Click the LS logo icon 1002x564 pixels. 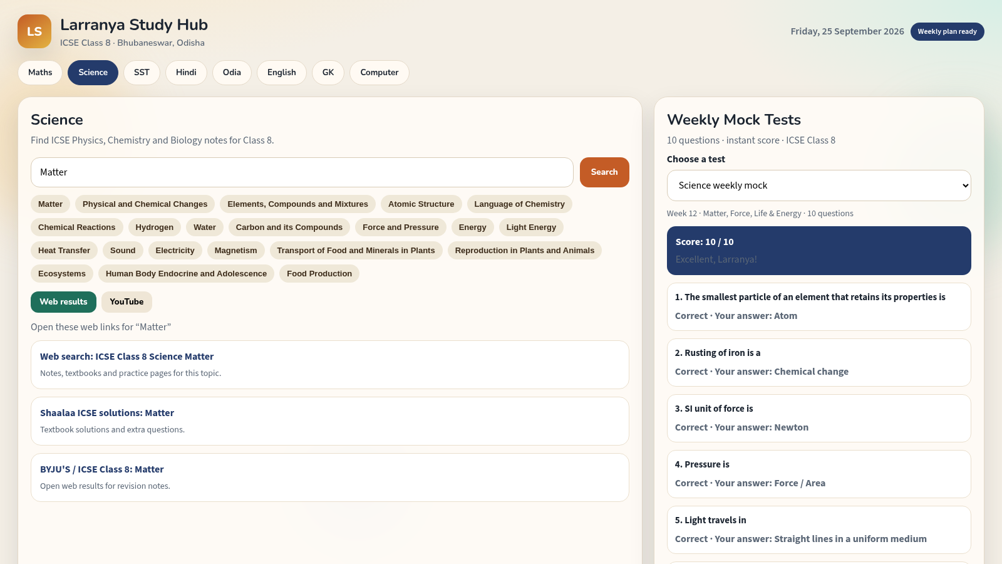coord(34,31)
